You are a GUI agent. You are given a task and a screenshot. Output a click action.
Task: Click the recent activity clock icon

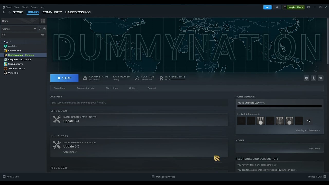(x=40, y=29)
